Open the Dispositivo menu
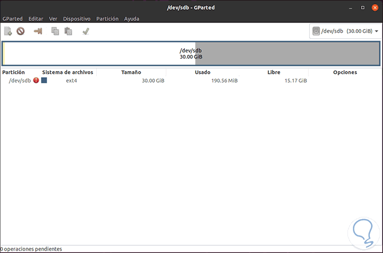 (x=77, y=19)
